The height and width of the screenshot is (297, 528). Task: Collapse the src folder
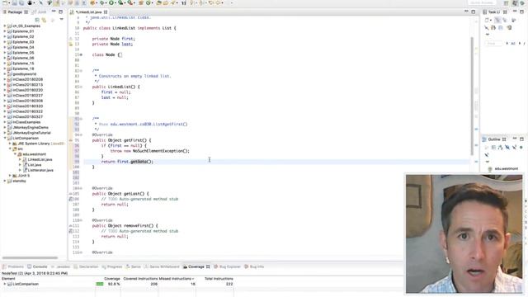(10, 148)
